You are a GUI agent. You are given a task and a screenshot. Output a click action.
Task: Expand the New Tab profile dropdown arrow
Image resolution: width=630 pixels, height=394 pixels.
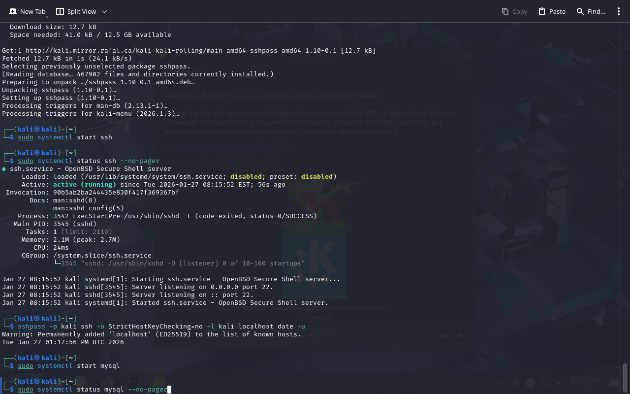47,16
